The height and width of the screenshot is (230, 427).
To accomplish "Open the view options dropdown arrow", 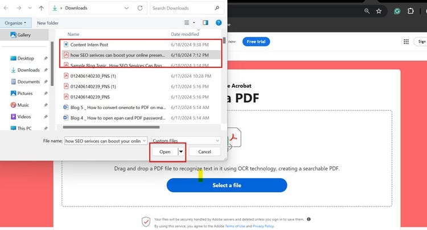I will (194, 23).
